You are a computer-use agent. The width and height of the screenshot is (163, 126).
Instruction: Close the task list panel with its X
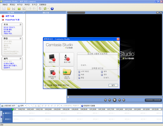23,13
